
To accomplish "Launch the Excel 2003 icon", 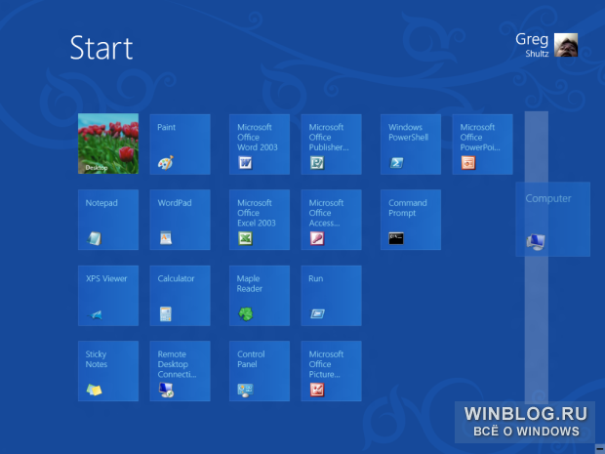I will pyautogui.click(x=245, y=238).
